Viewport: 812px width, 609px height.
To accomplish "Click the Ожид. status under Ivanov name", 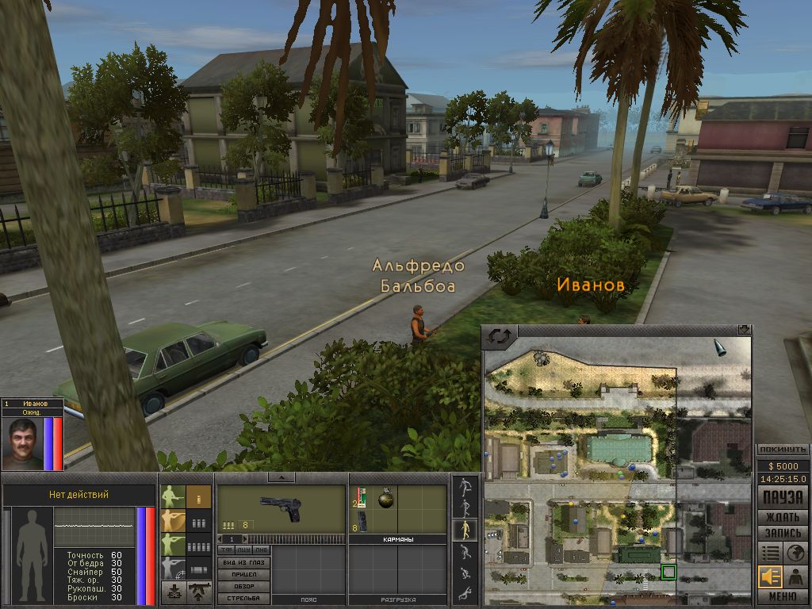I will coord(32,412).
